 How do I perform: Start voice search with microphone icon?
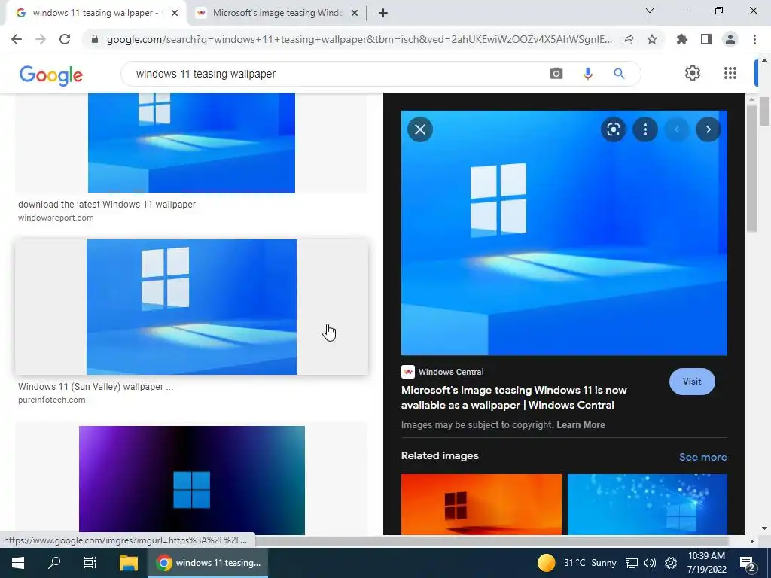click(587, 74)
